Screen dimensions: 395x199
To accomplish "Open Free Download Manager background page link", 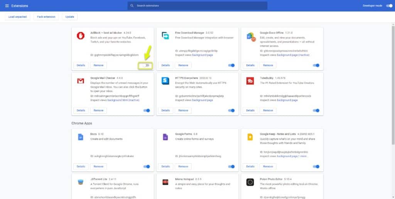I will pos(203,55).
